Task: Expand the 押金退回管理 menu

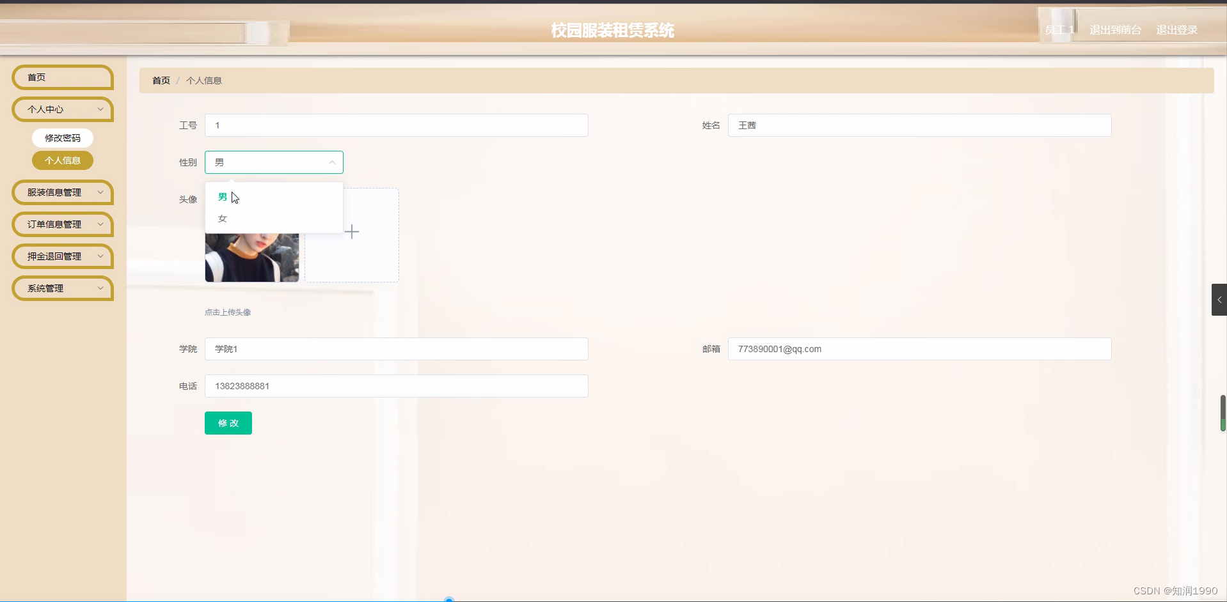Action: tap(62, 256)
